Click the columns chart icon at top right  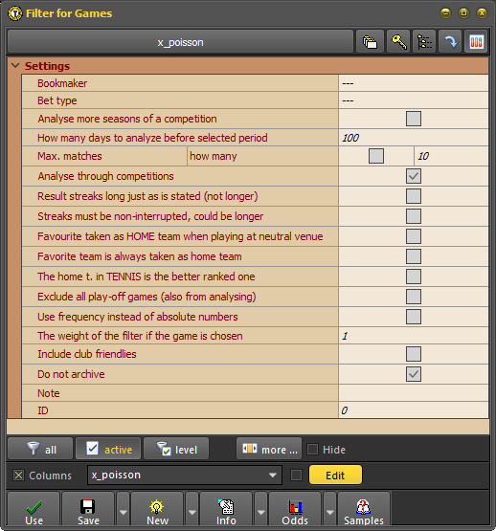[x=476, y=42]
